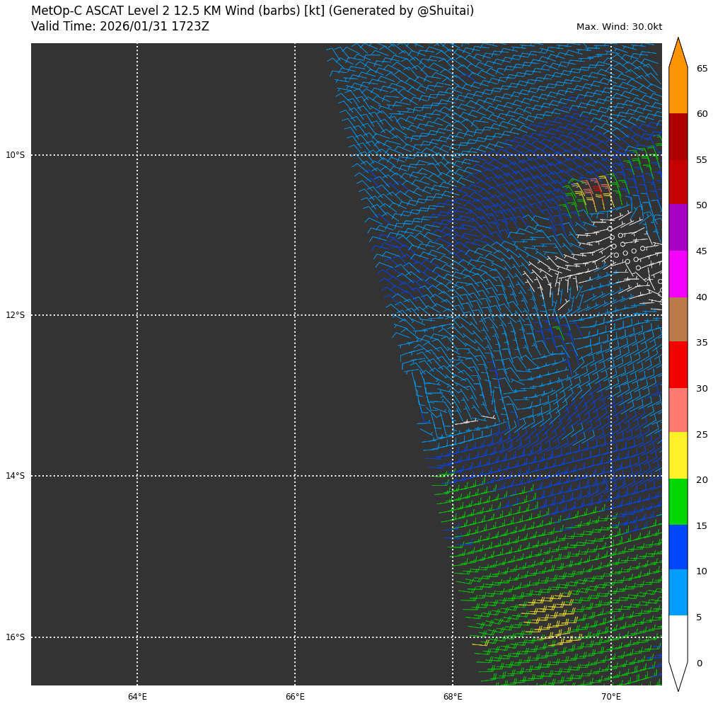
Task: Click the green 15-20 kt colorbar segment
Action: pos(678,501)
